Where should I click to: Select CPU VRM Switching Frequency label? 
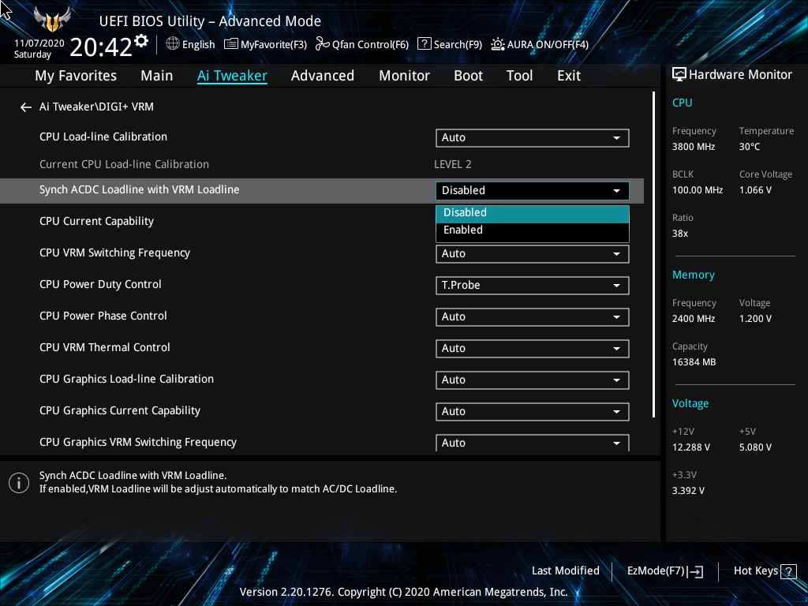click(x=114, y=253)
